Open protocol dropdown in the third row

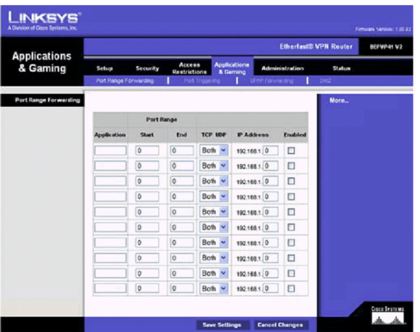[x=214, y=181]
